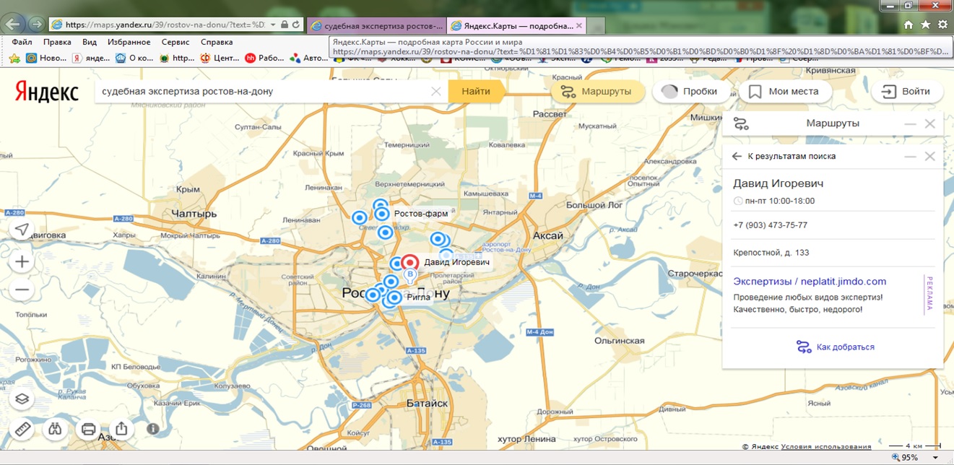Click the Реклама ad label
The height and width of the screenshot is (465, 954).
[x=929, y=292]
